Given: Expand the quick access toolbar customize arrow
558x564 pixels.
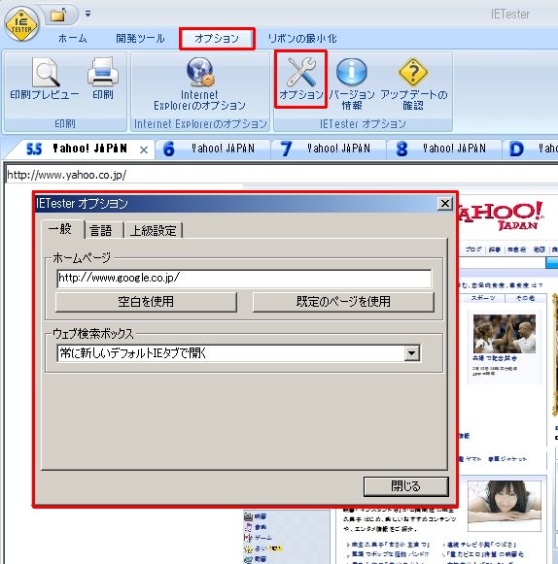Looking at the screenshot, I should click(87, 14).
